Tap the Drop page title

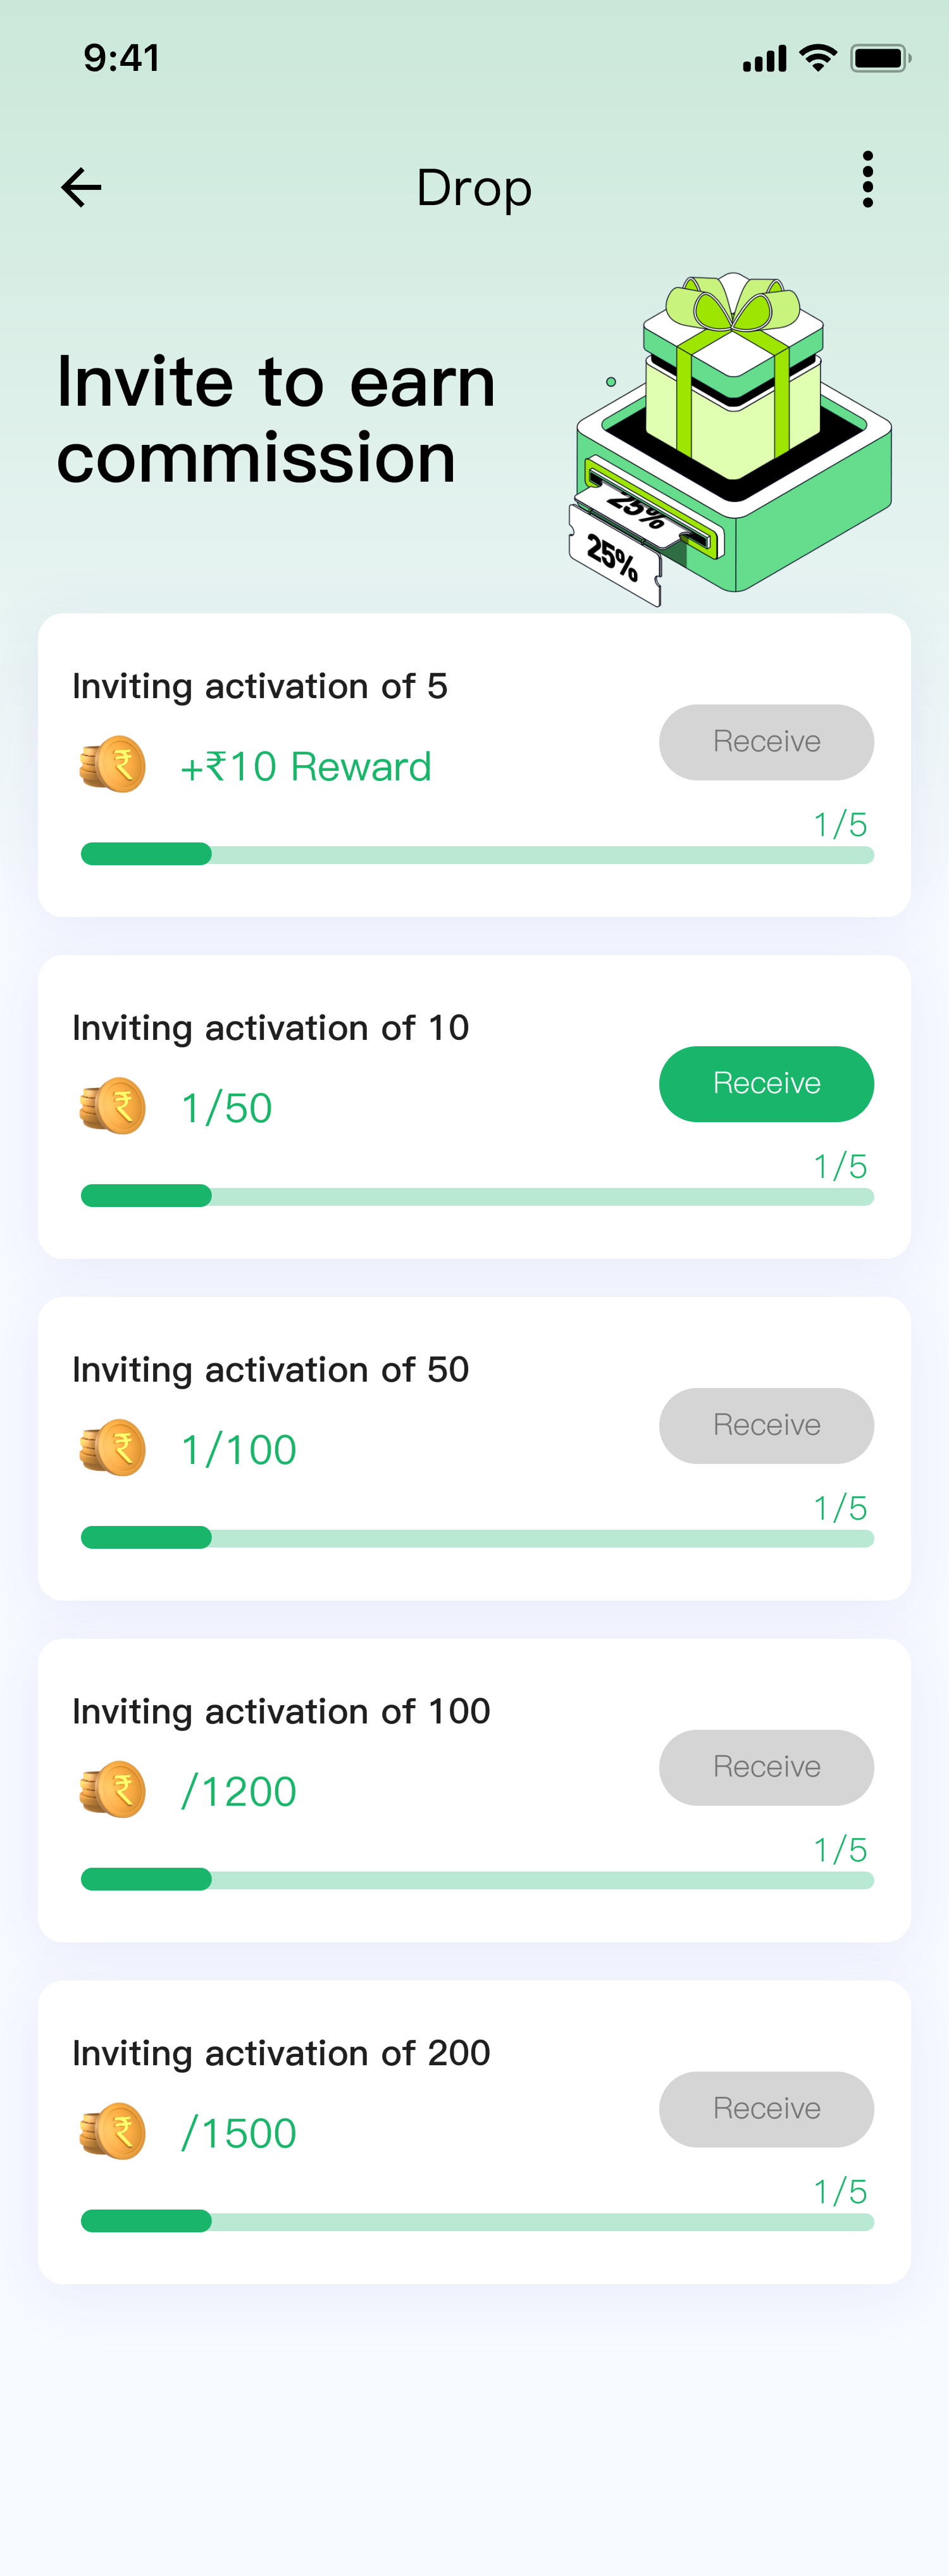(474, 188)
